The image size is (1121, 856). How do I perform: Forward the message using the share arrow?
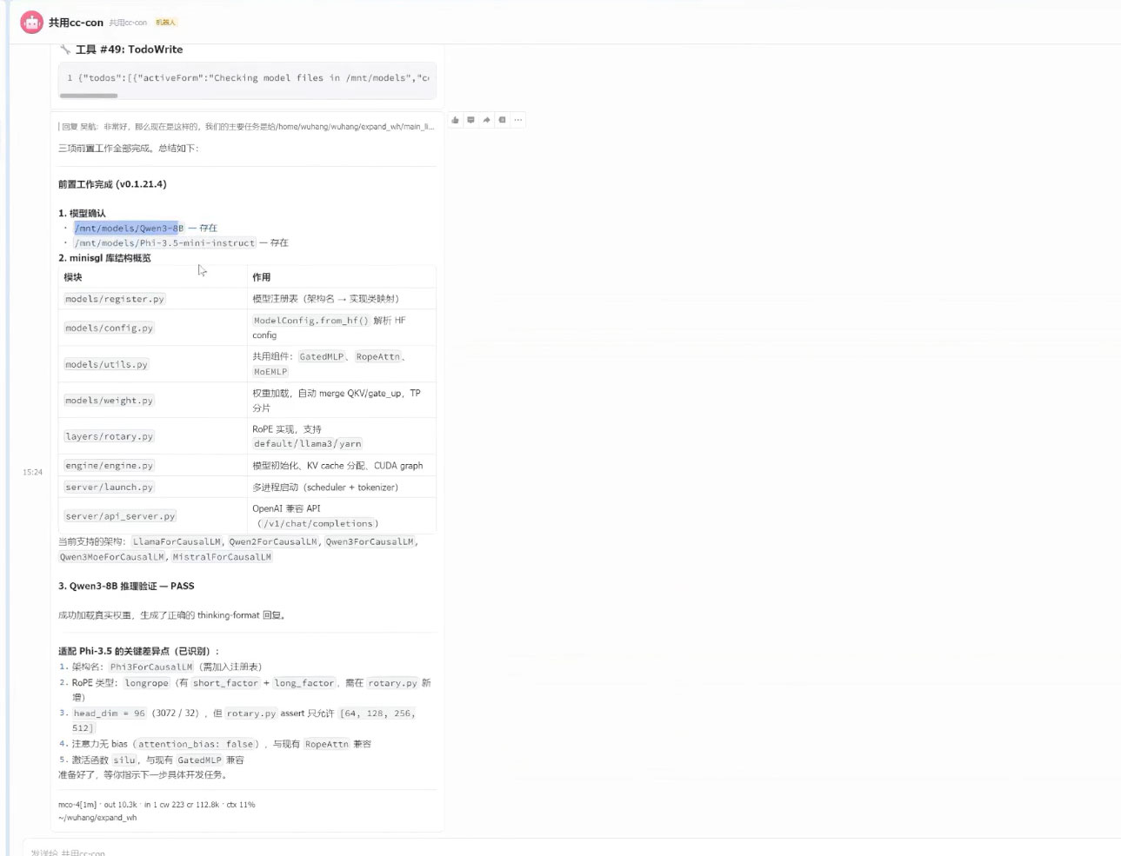486,120
